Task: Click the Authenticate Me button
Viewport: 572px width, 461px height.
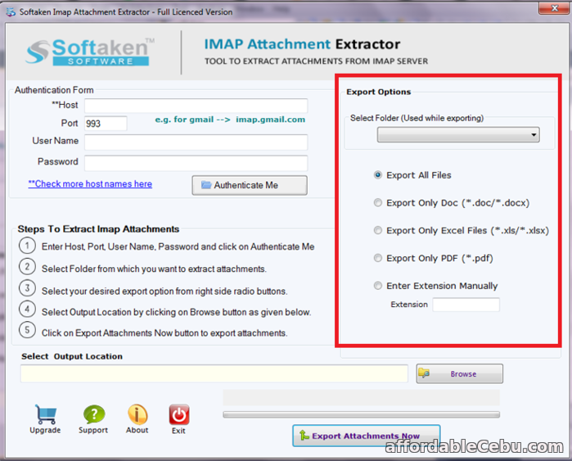Action: [x=250, y=185]
